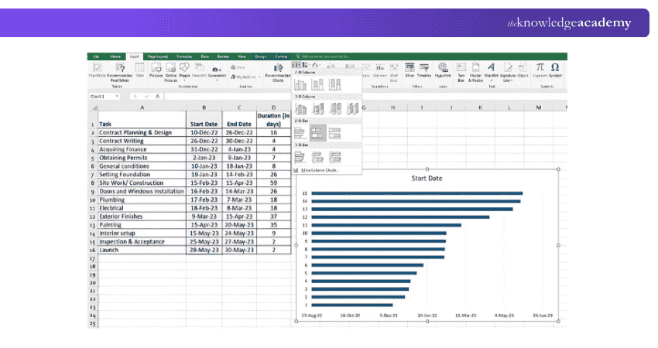Switch to the Page Layout tab

157,56
